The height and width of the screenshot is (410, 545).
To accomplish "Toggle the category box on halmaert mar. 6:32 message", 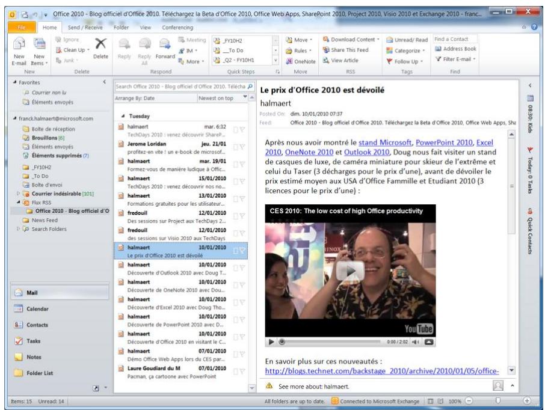I will coord(235,130).
